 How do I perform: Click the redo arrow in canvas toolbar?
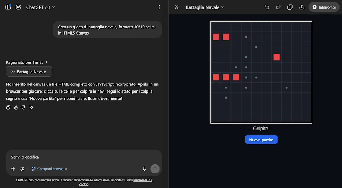[278, 7]
